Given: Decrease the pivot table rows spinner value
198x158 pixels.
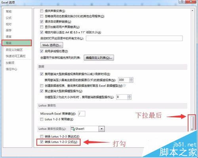Looking at the screenshot, I should coord(131,81).
